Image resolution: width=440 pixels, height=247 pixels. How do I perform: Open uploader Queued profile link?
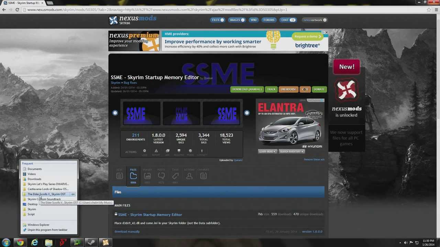pyautogui.click(x=238, y=160)
